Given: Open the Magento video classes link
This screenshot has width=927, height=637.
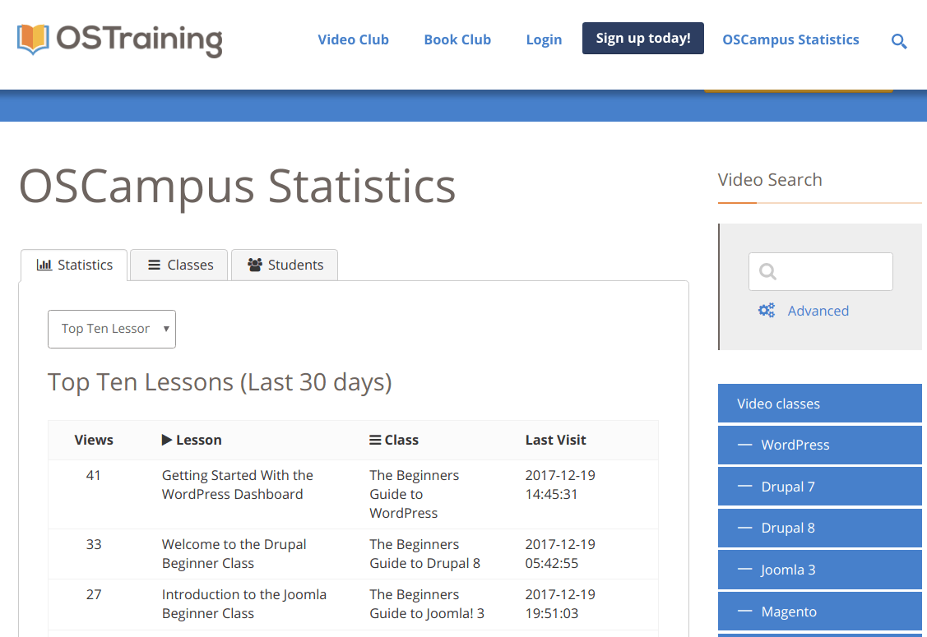Looking at the screenshot, I should (x=819, y=611).
